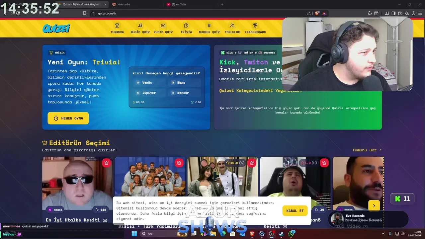This screenshot has height=239, width=425.
Task: Open site settings icon beside the URL
Action: pos(93,13)
